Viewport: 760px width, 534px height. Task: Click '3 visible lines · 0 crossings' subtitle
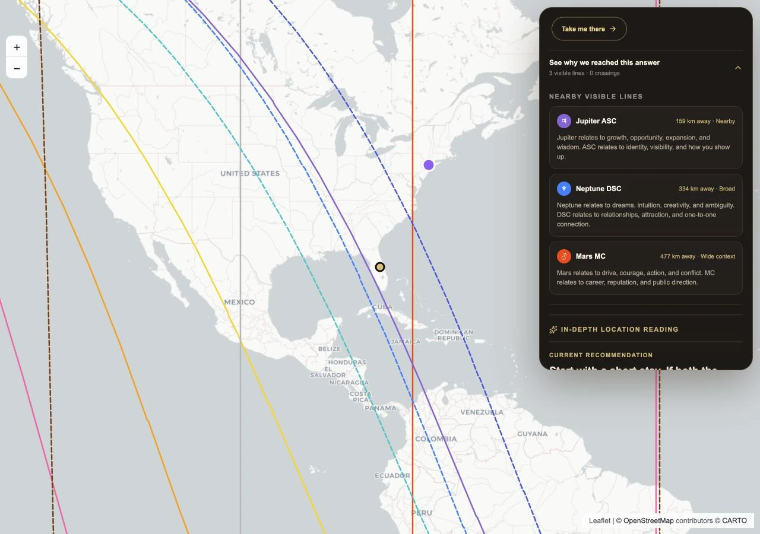584,73
